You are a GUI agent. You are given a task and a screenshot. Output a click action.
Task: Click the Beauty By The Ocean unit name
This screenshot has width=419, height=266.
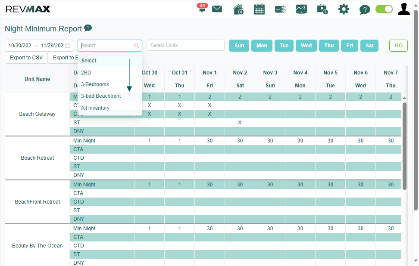pyautogui.click(x=37, y=246)
